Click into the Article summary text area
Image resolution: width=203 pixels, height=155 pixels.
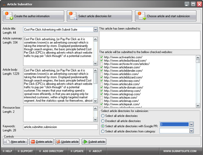coord(58,51)
